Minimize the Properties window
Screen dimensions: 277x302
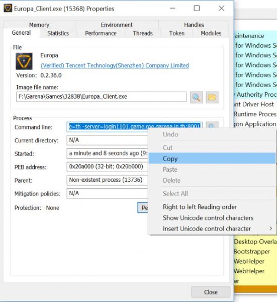[x=172, y=8]
